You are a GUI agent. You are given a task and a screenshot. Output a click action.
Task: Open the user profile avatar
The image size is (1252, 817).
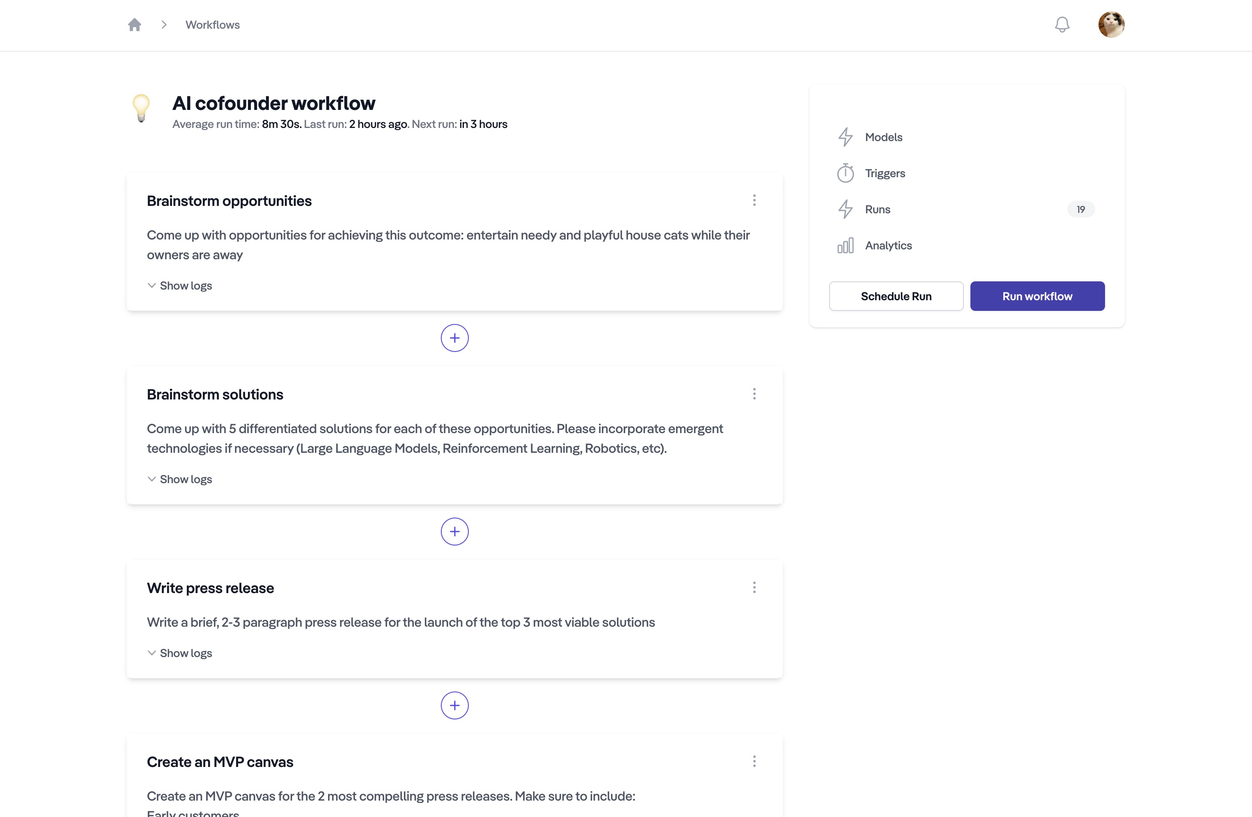pyautogui.click(x=1111, y=25)
